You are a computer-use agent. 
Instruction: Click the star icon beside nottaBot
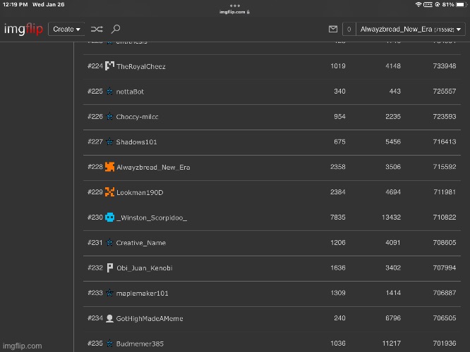(x=109, y=92)
